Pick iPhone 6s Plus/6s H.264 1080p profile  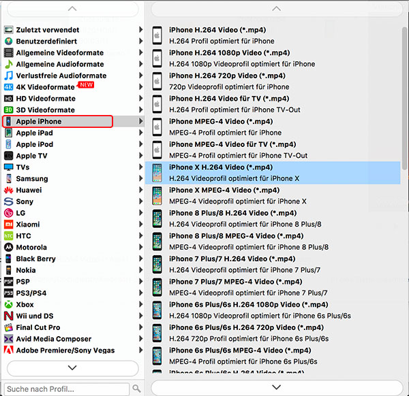(x=273, y=310)
